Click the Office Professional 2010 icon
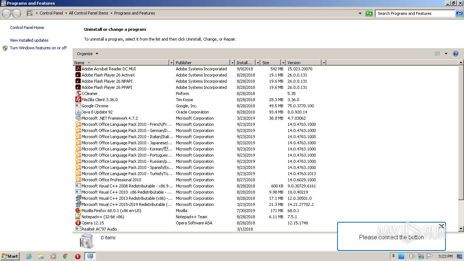Image resolution: width=464 pixels, height=261 pixels. [x=78, y=180]
